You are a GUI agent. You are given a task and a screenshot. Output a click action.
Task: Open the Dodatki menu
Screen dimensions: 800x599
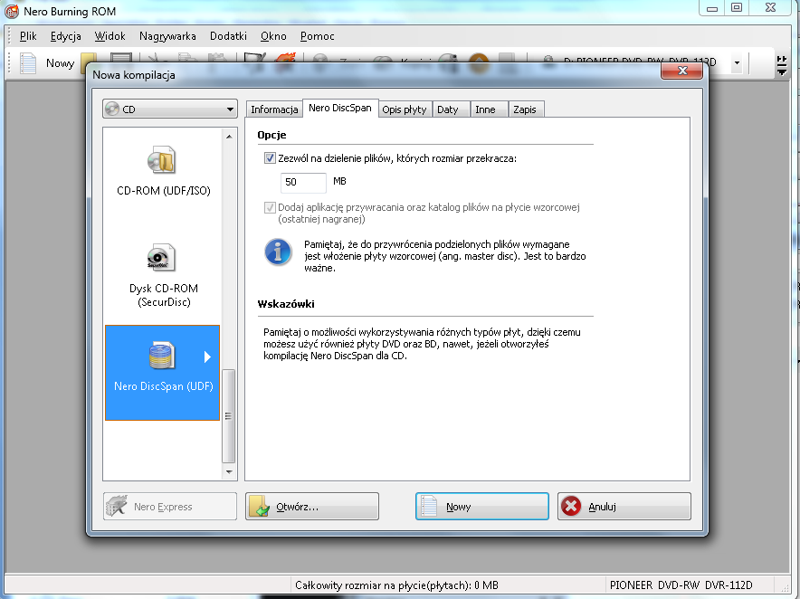coord(228,36)
